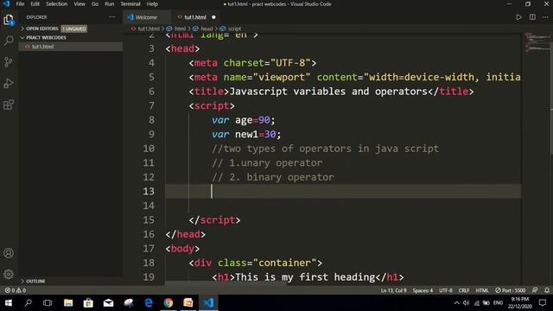Image resolution: width=553 pixels, height=311 pixels.
Task: Click the 1 UNSAVED badge in Open Editors
Action: (x=74, y=29)
